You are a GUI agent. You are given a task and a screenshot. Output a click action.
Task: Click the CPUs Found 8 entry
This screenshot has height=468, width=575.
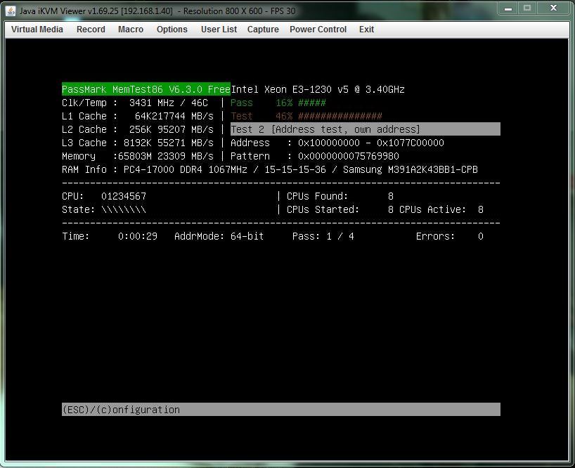(340, 196)
